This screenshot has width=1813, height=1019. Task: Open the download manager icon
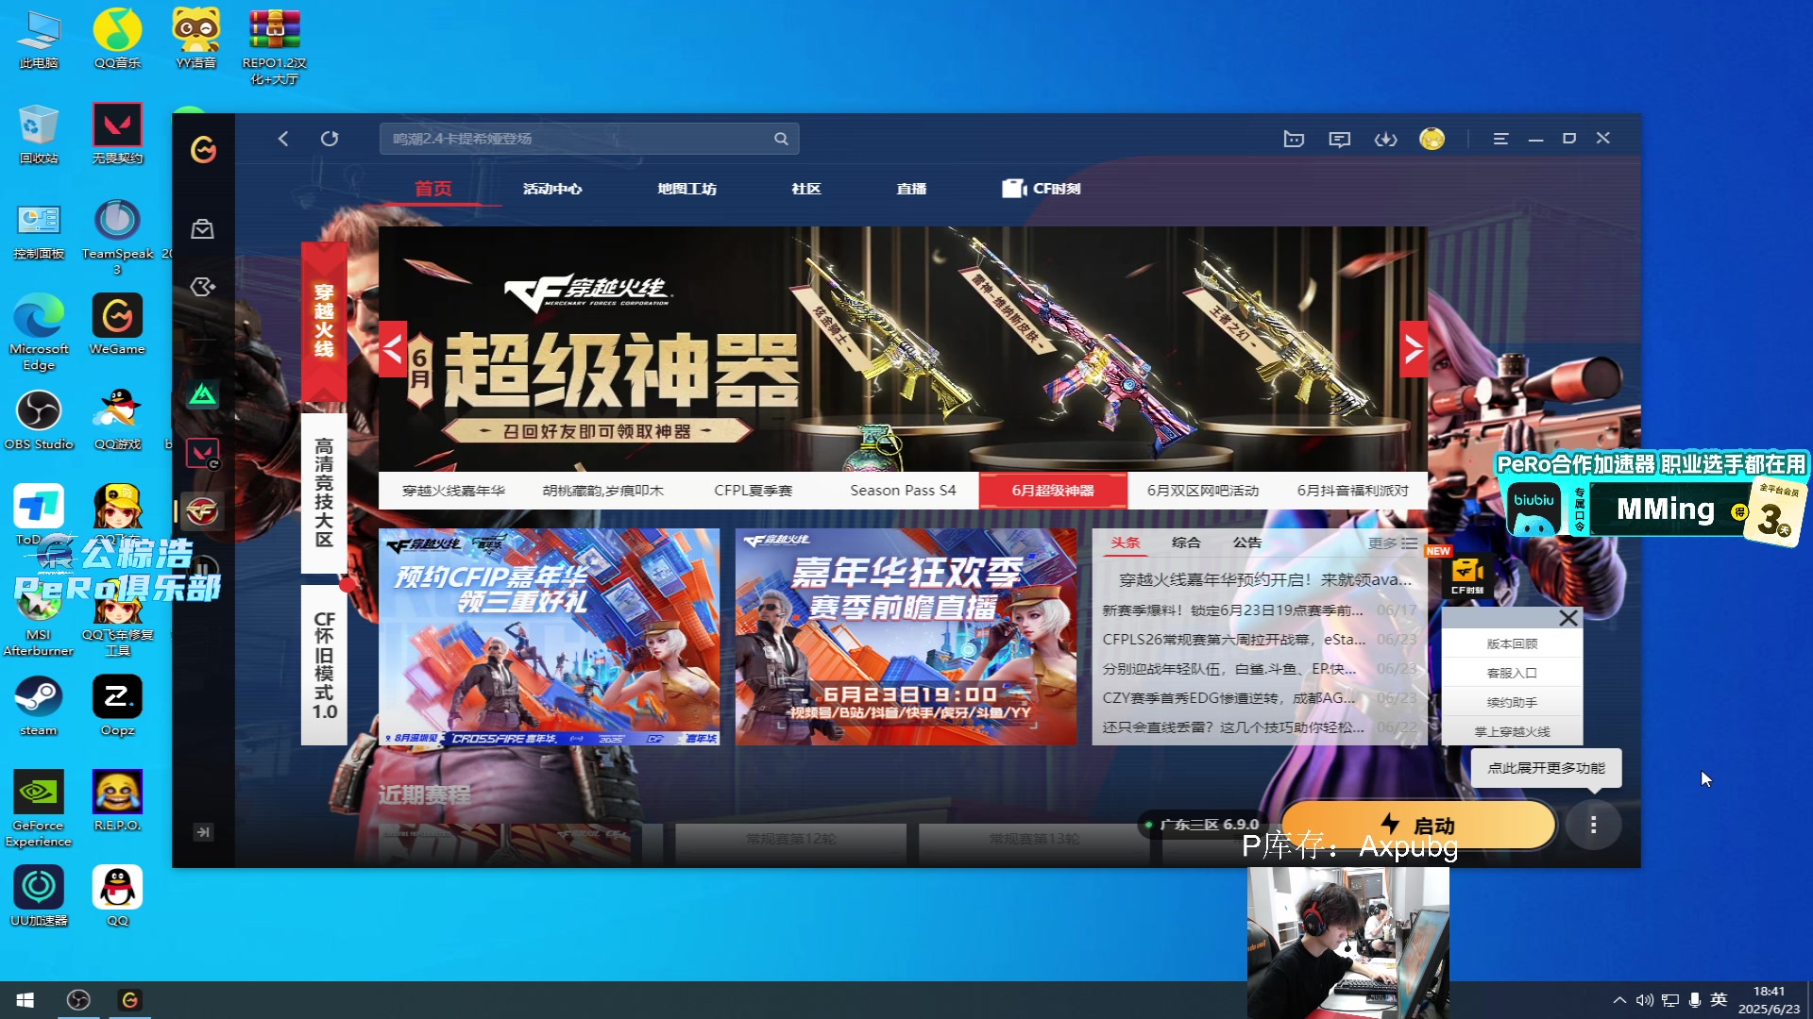click(1385, 139)
